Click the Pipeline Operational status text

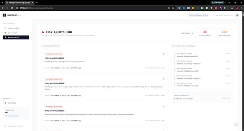click(x=184, y=99)
